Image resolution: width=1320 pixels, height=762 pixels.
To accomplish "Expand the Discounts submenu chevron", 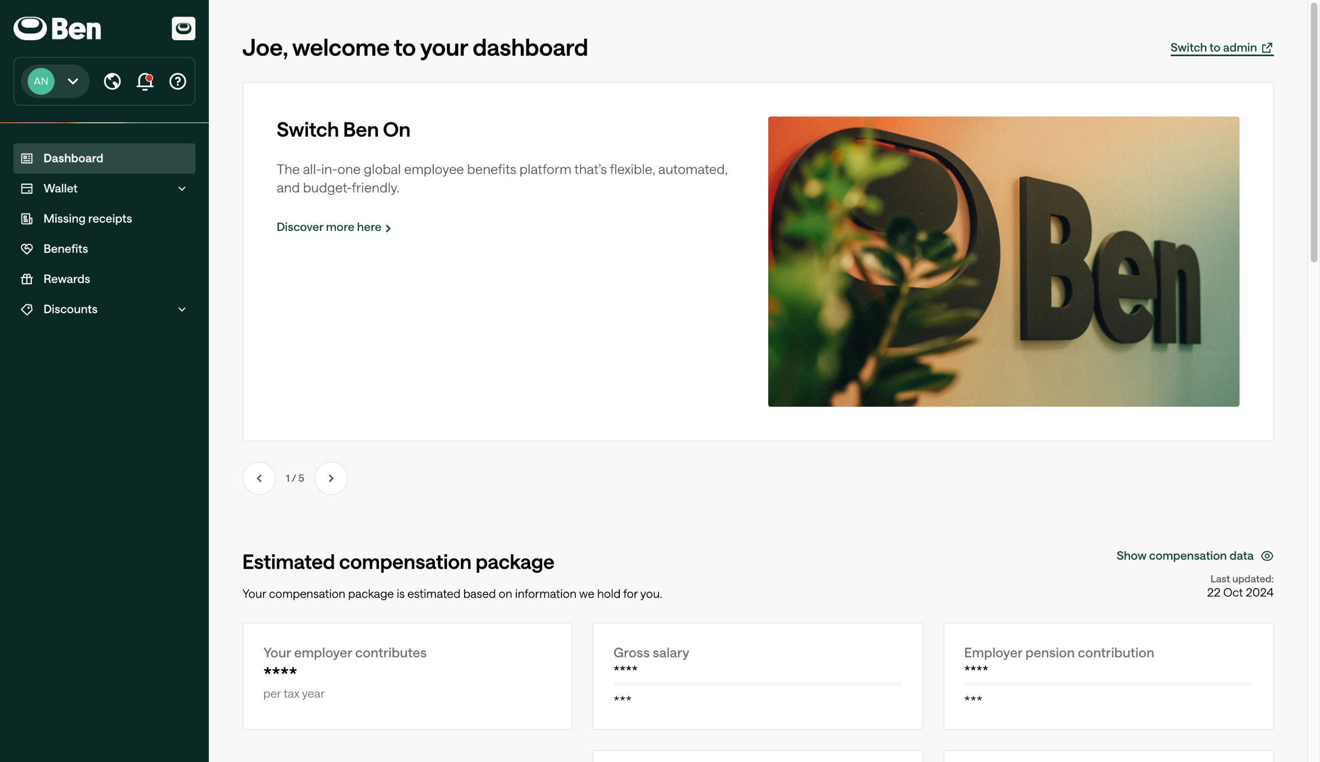I will [x=181, y=309].
